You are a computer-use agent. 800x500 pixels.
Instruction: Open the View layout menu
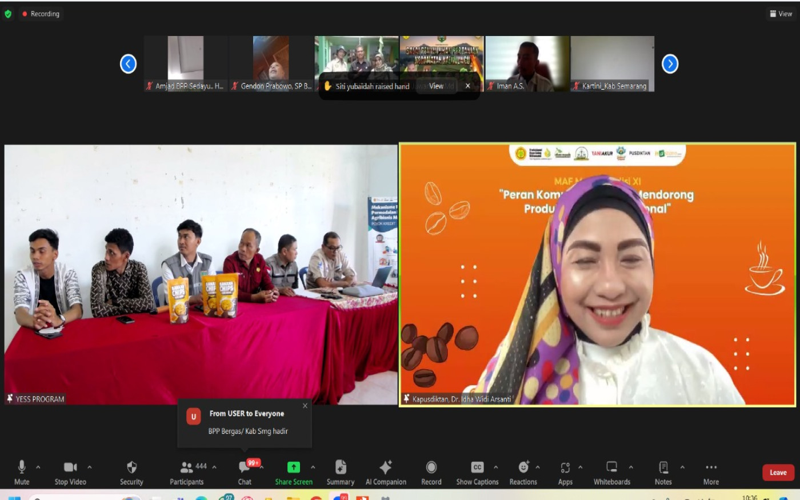pyautogui.click(x=781, y=14)
